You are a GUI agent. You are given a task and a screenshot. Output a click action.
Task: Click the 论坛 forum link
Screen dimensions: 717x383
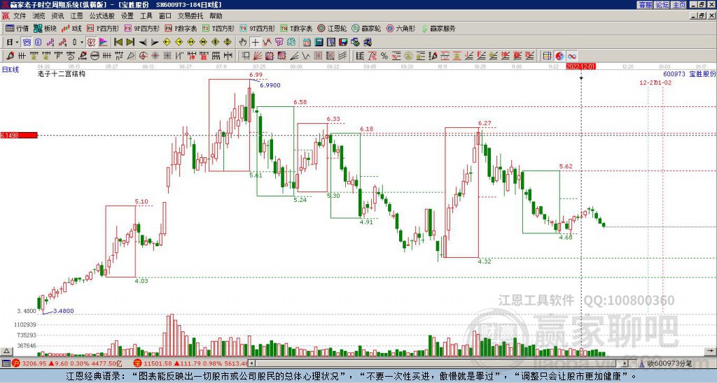[x=662, y=5]
